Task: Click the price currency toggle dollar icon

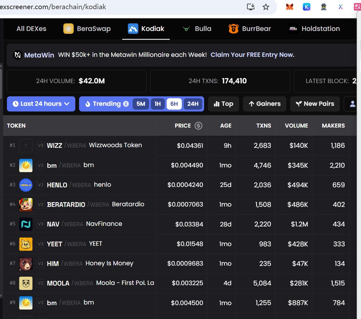Action: (x=198, y=126)
